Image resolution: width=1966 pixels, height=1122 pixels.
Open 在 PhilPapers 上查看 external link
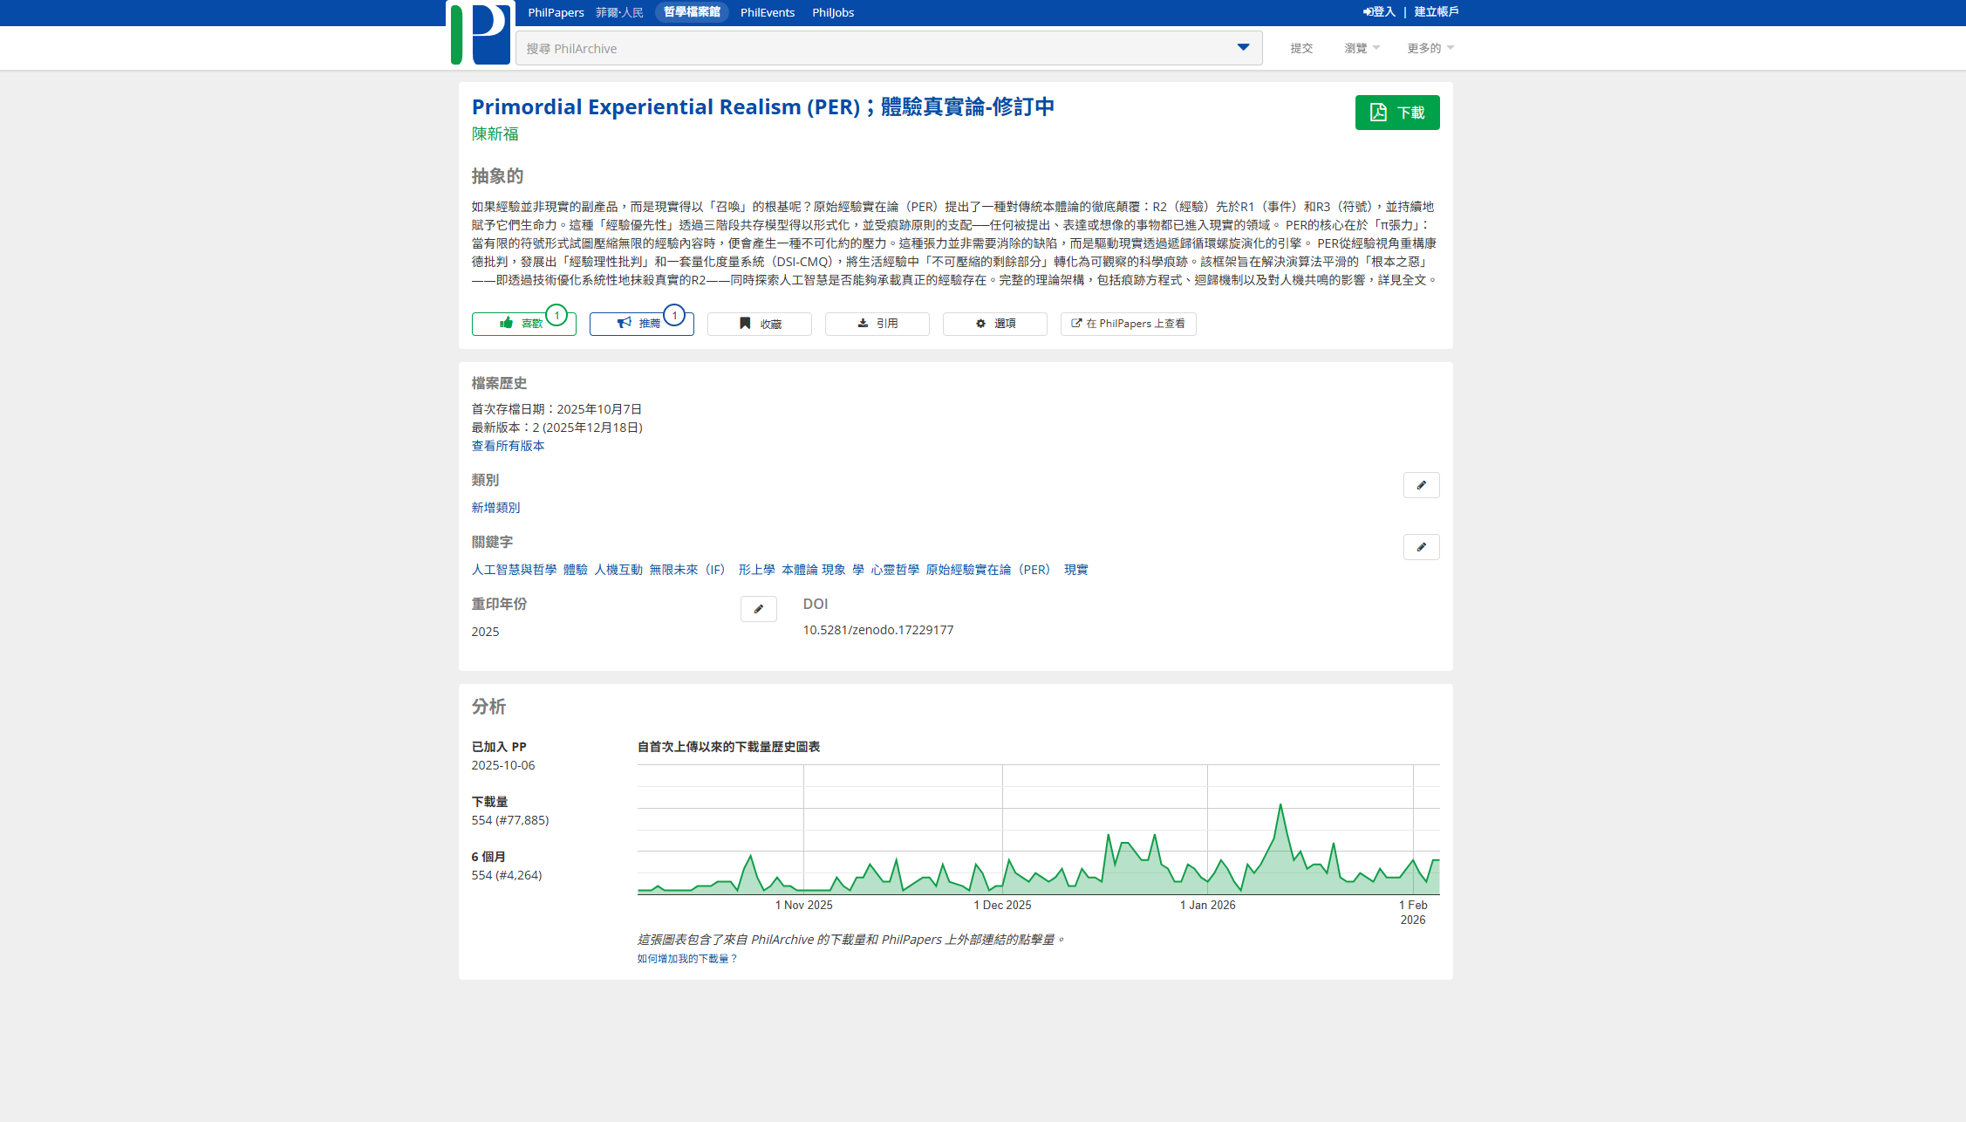[1128, 324]
